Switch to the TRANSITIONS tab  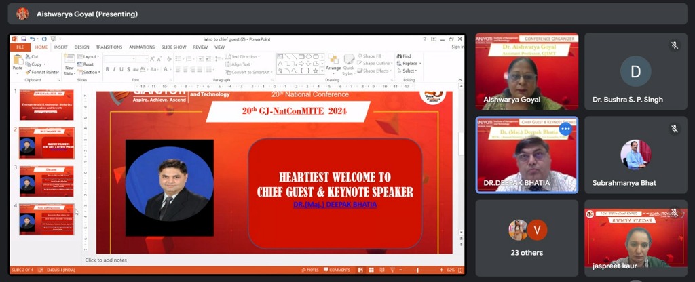pyautogui.click(x=109, y=47)
